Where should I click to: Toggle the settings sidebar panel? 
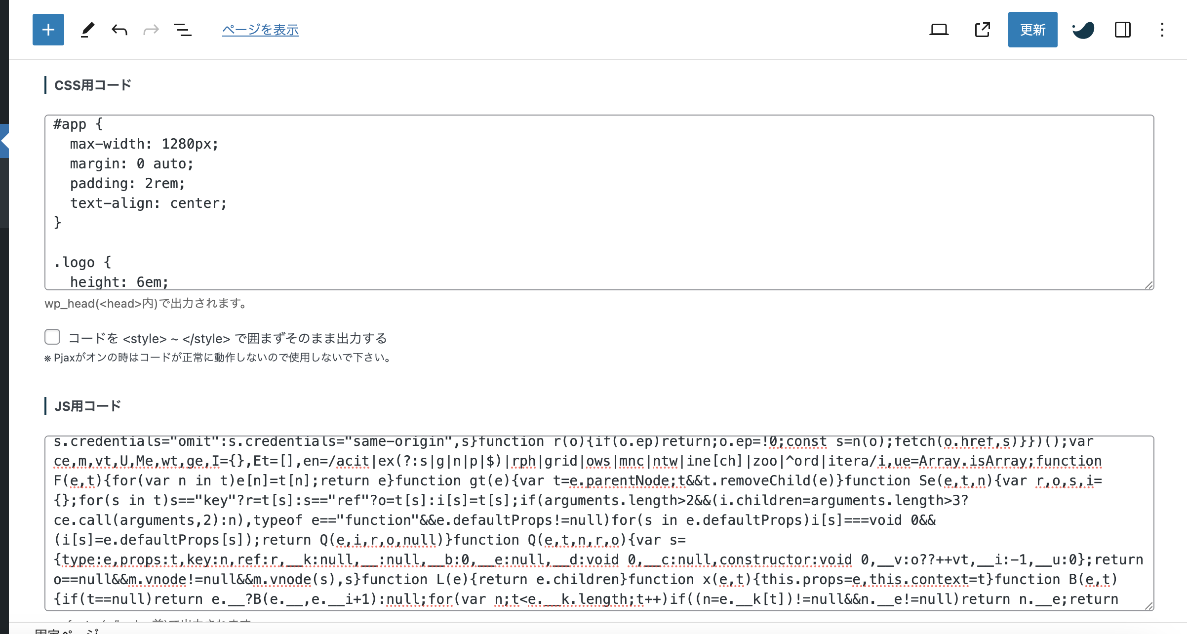click(x=1122, y=30)
